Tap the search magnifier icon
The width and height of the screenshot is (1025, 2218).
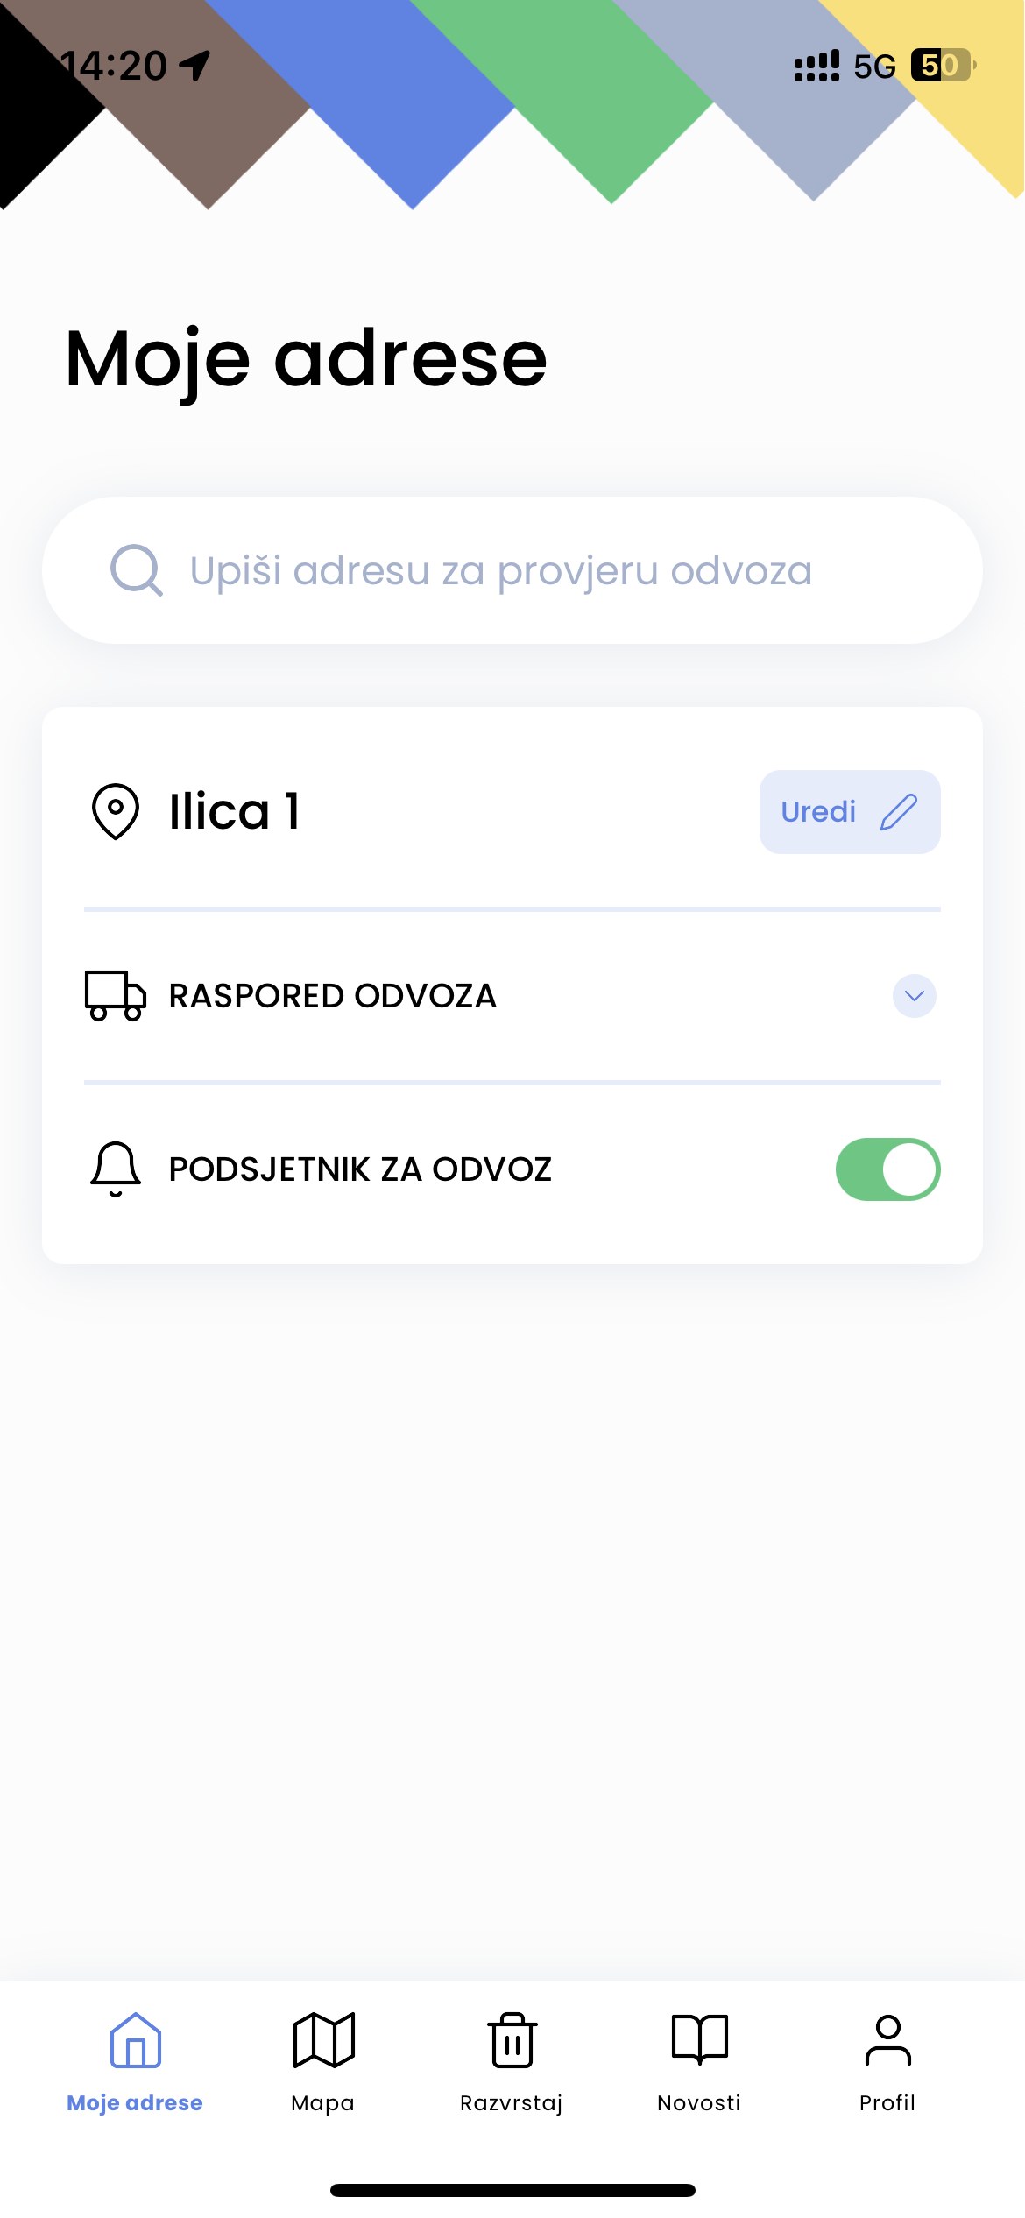point(136,570)
